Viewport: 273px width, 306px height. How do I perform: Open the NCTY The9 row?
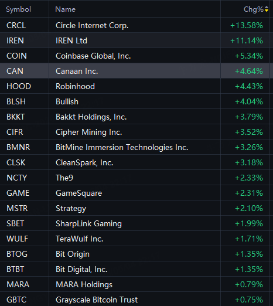coord(135,178)
